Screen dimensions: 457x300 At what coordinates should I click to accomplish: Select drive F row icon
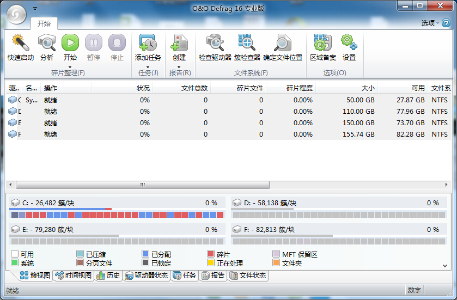click(x=12, y=134)
